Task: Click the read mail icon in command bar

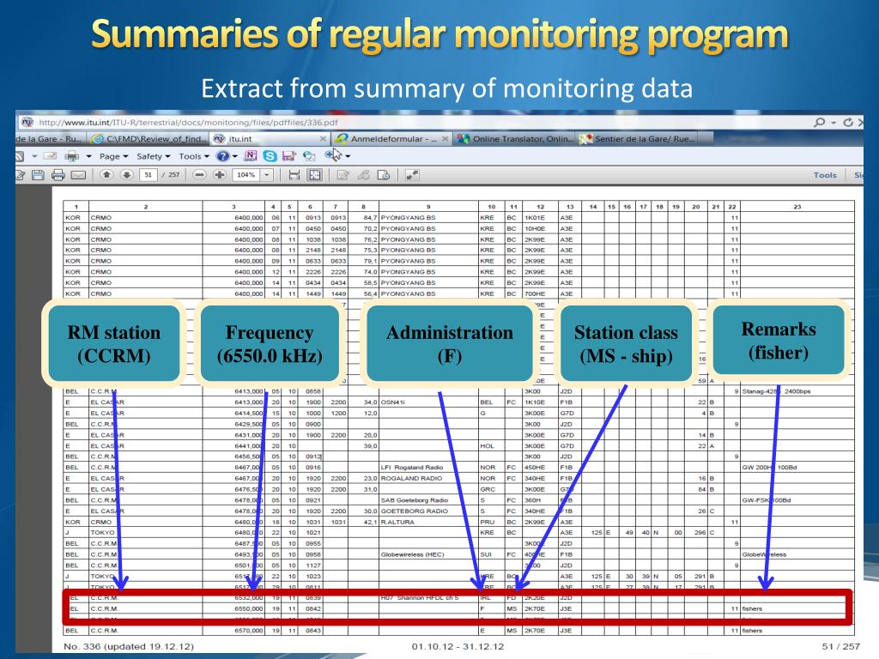Action: (50, 156)
